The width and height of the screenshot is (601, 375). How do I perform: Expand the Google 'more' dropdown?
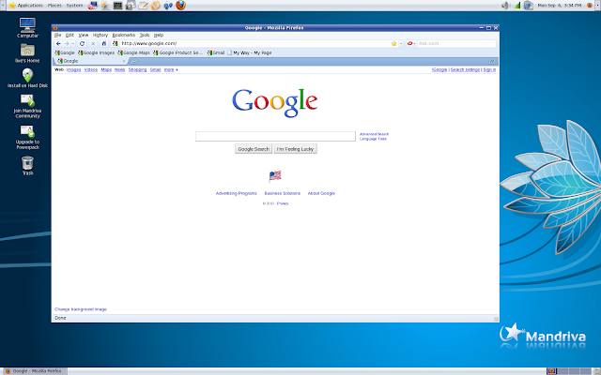pos(171,69)
